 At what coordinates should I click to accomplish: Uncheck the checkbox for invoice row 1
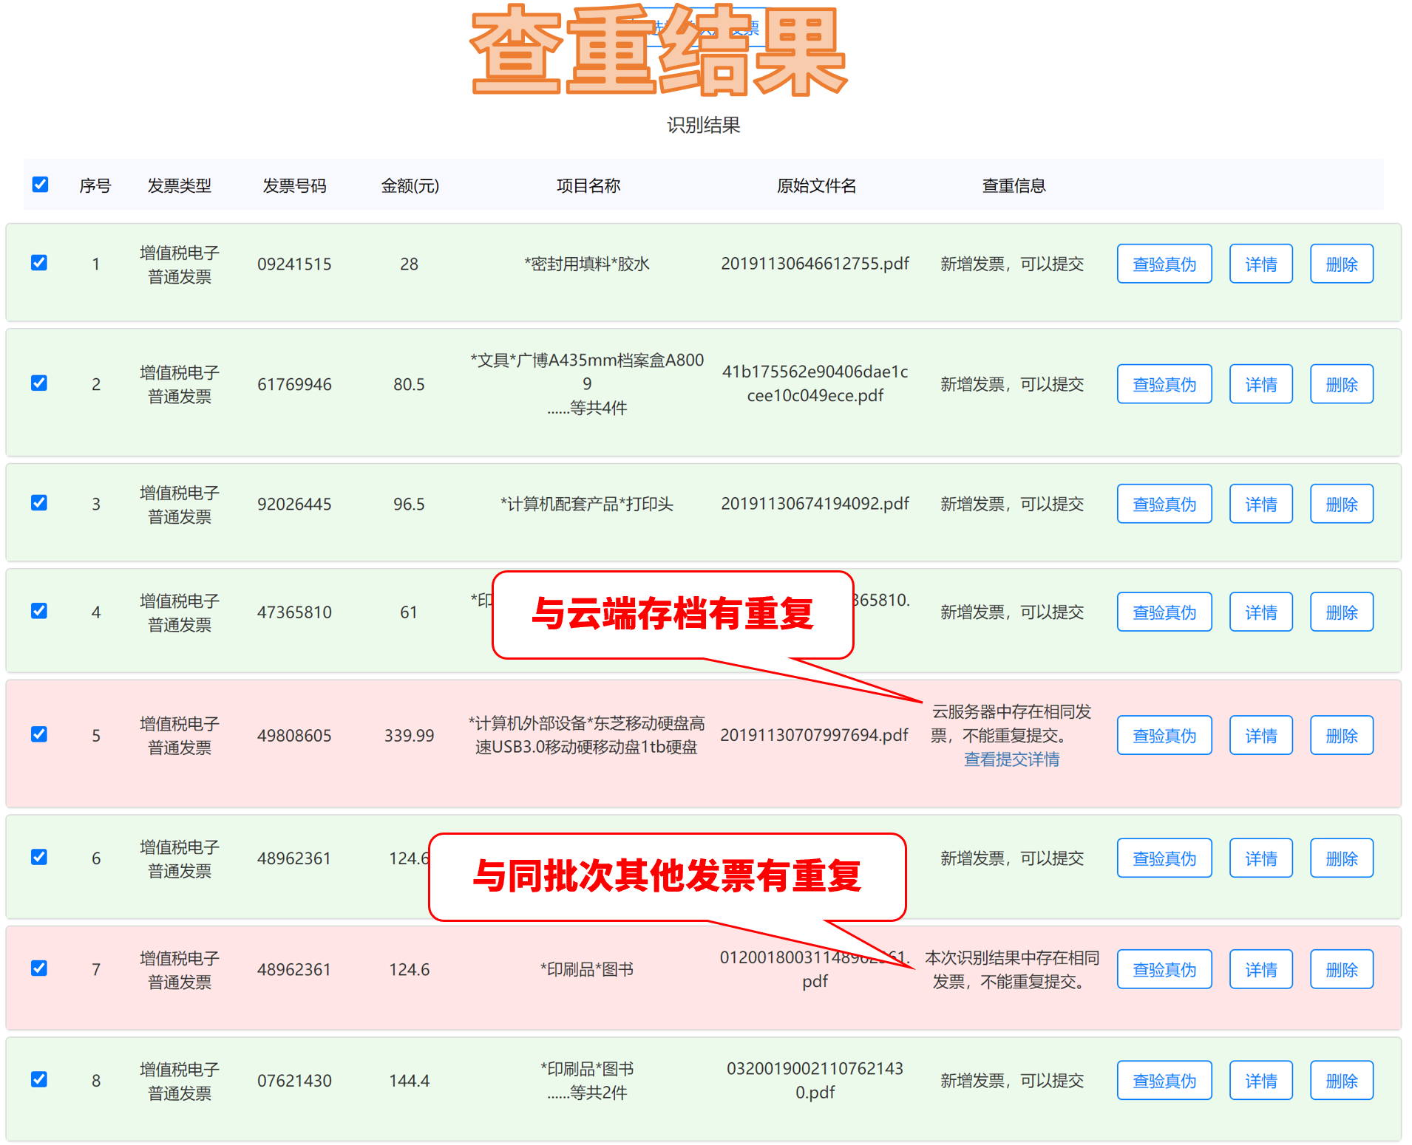[x=39, y=263]
